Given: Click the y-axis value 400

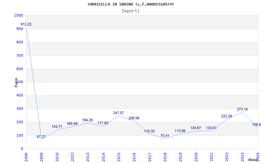Looking at the screenshot, I should (x=20, y=96).
